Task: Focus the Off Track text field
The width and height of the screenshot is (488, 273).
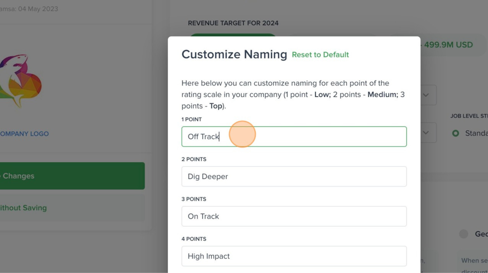Action: 294,136
